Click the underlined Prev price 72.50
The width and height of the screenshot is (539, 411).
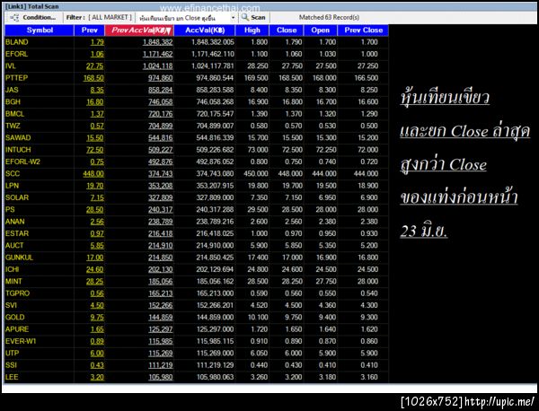point(95,150)
